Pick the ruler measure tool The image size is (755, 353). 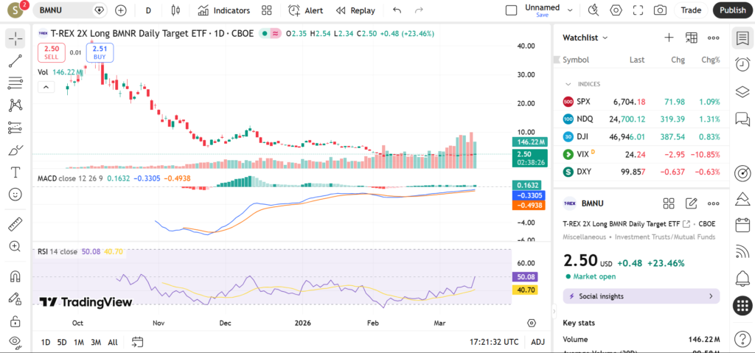coord(15,223)
